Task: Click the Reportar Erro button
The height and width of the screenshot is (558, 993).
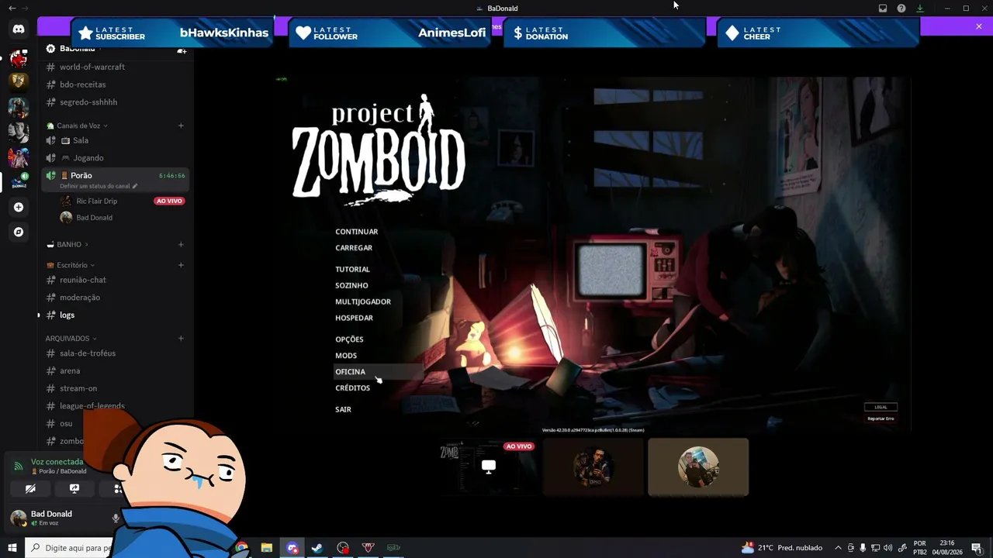Action: coord(881,418)
